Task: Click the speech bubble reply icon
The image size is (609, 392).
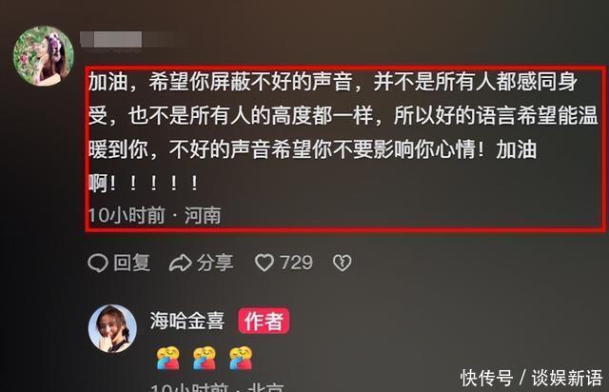Action: pyautogui.click(x=97, y=263)
